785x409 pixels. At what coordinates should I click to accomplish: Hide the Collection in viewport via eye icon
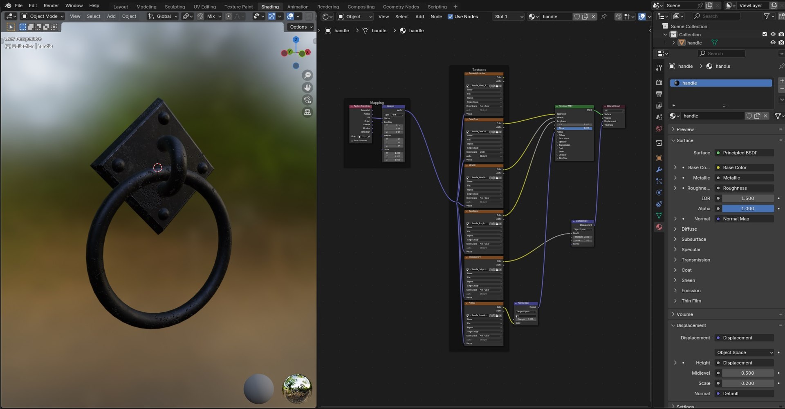coord(773,34)
